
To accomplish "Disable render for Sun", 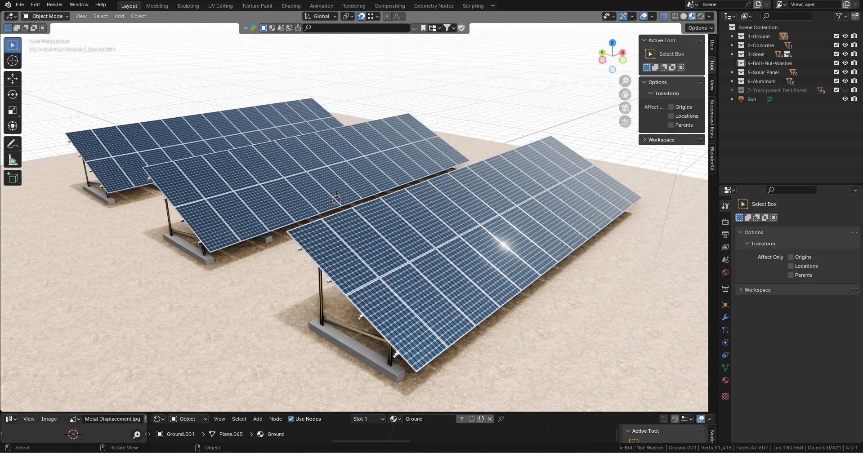I will pyautogui.click(x=854, y=99).
